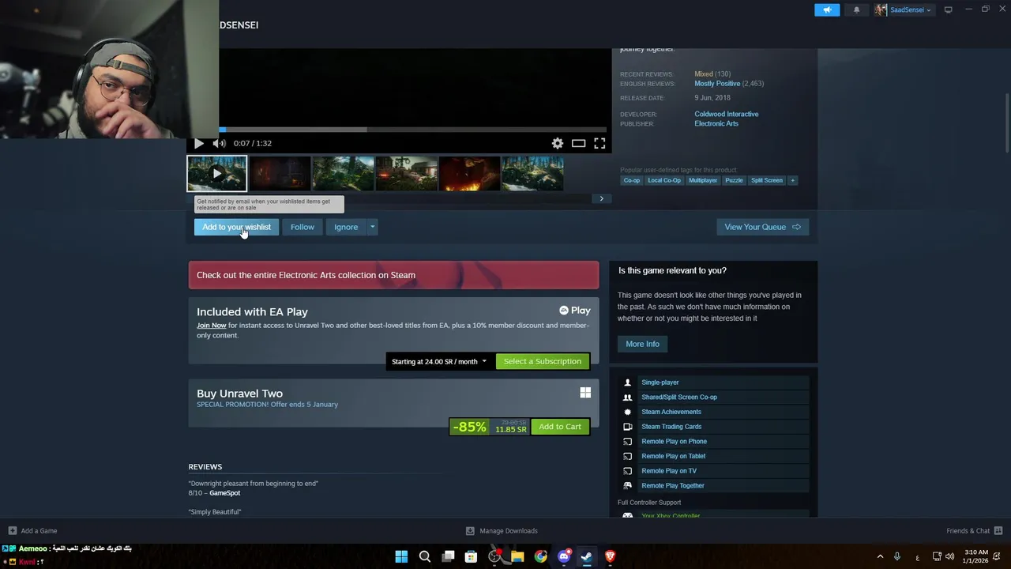Click the page scrollbar thumb

[x=1007, y=122]
